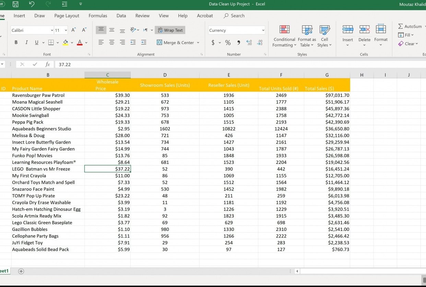This screenshot has width=426, height=287.
Task: Click the Undo arrow icon
Action: [32, 4]
